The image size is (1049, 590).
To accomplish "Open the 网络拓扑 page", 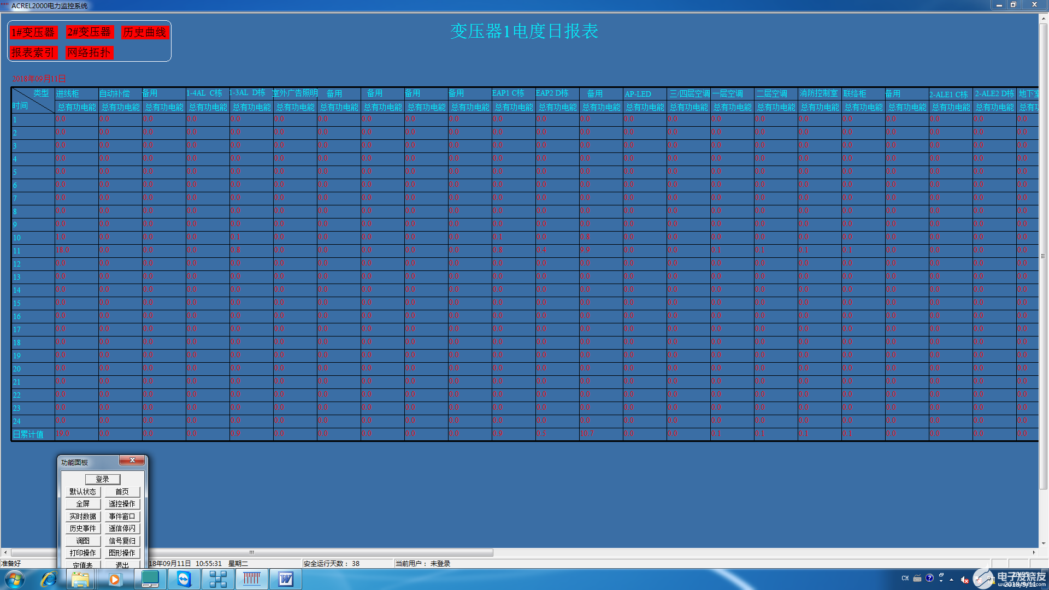I will tap(89, 52).
